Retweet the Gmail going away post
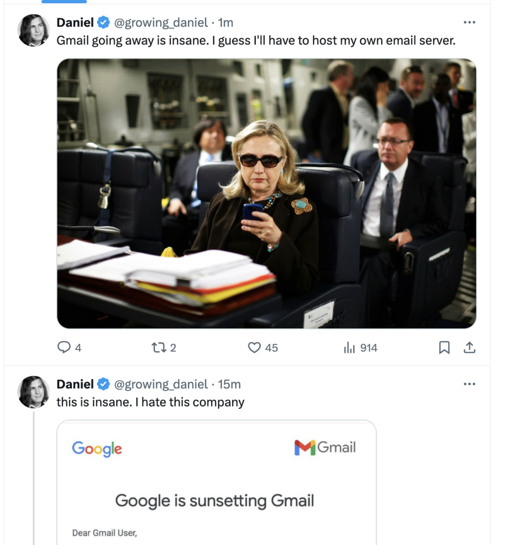 (159, 347)
